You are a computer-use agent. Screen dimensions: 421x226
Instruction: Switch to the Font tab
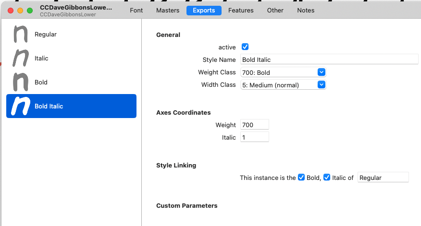coord(136,11)
